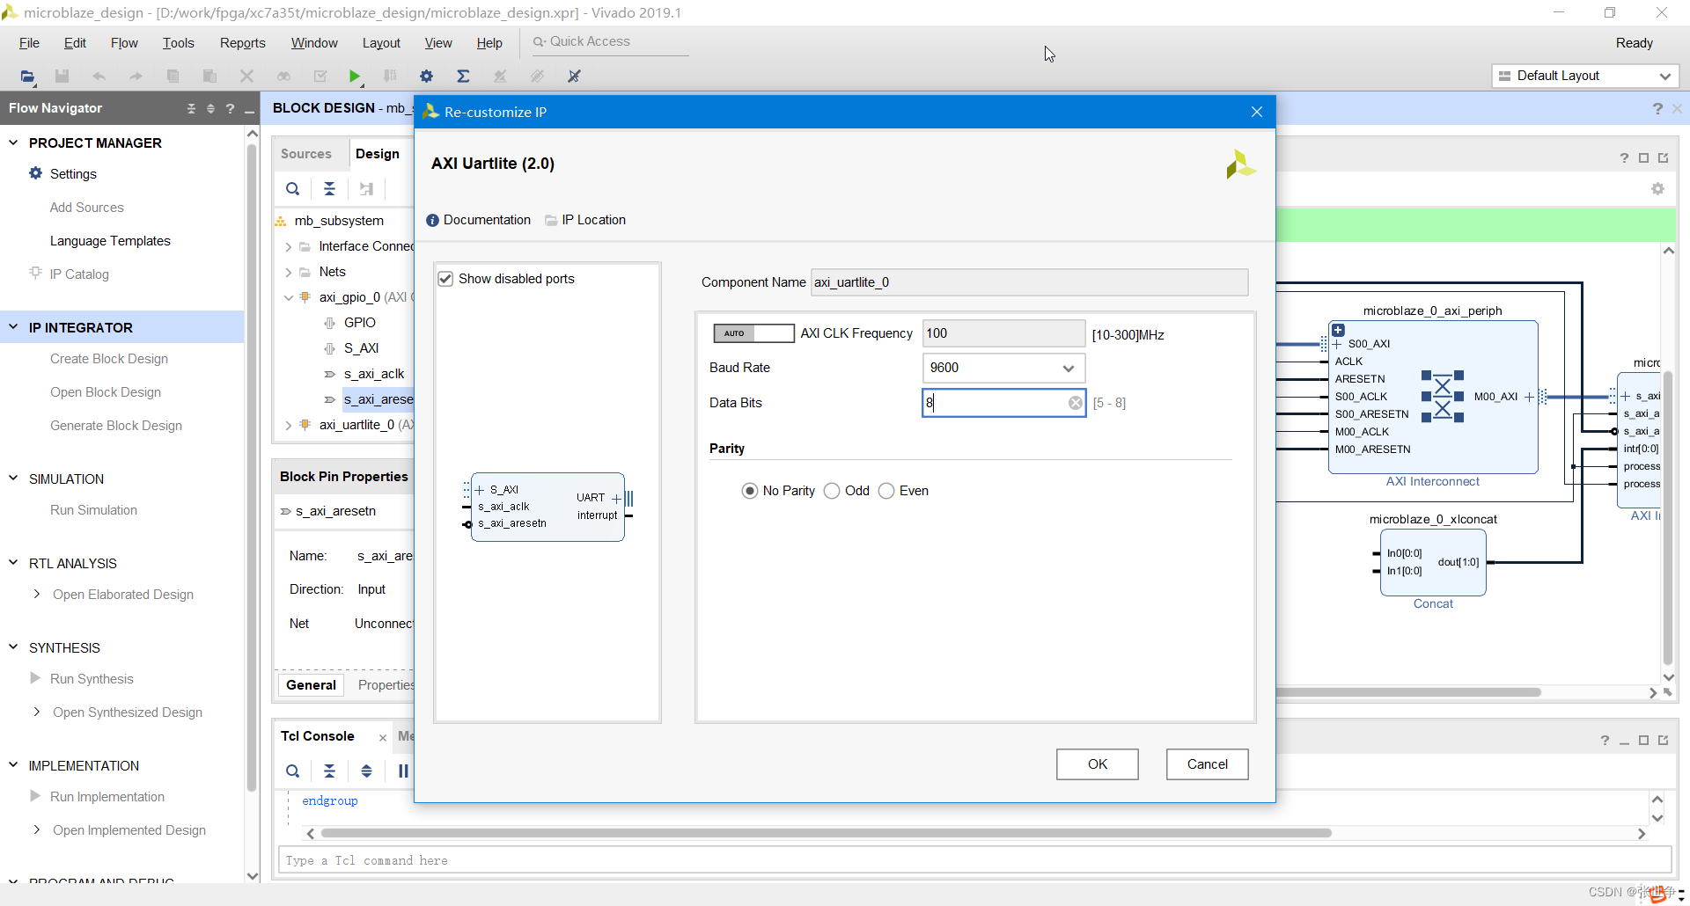
Task: Click the green Run flow arrow icon
Action: [354, 77]
